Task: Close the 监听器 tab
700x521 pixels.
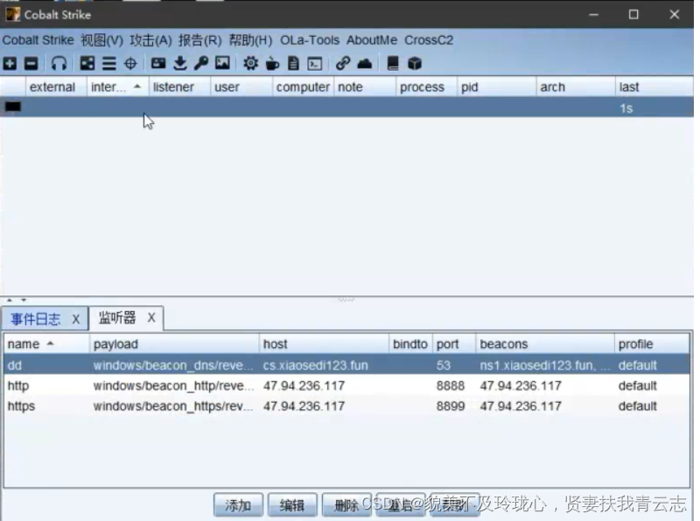Action: pos(151,317)
